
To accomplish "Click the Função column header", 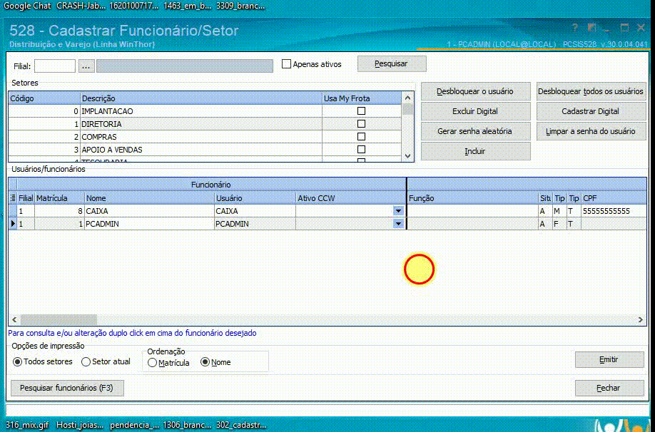I will [473, 198].
